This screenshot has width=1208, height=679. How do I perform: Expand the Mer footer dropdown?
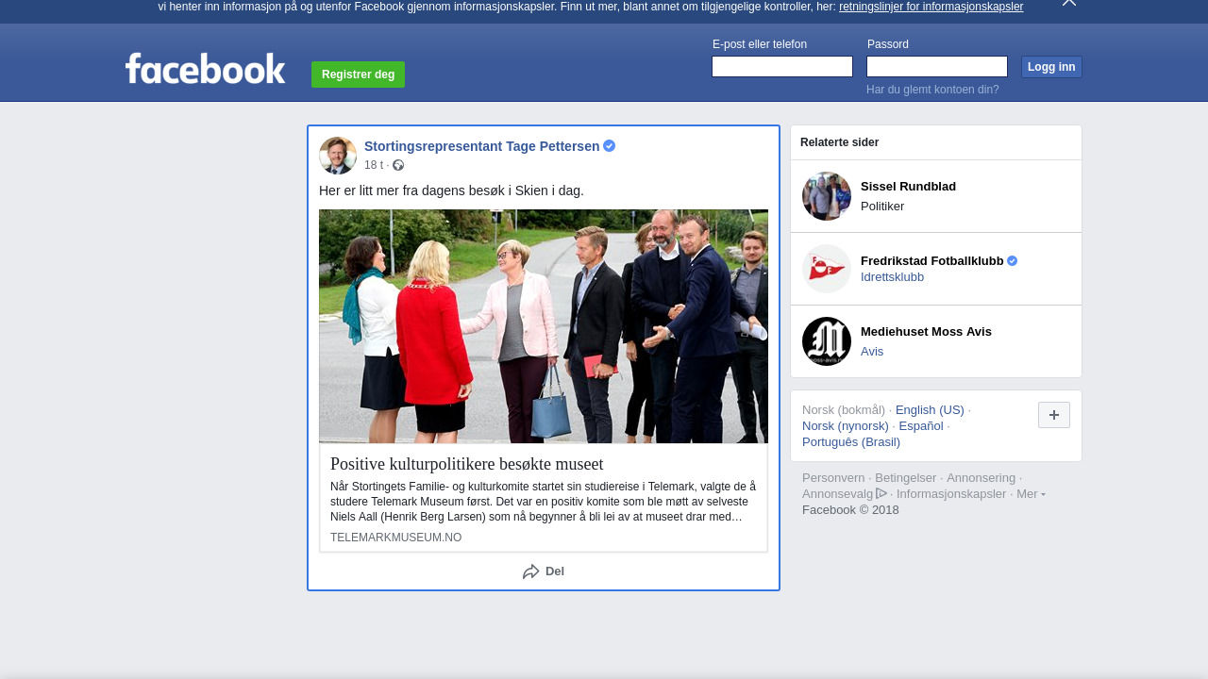point(1031,494)
